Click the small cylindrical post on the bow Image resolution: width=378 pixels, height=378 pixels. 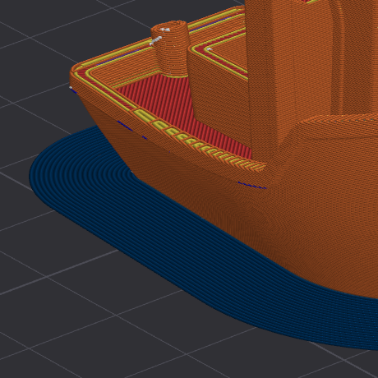click(x=171, y=48)
